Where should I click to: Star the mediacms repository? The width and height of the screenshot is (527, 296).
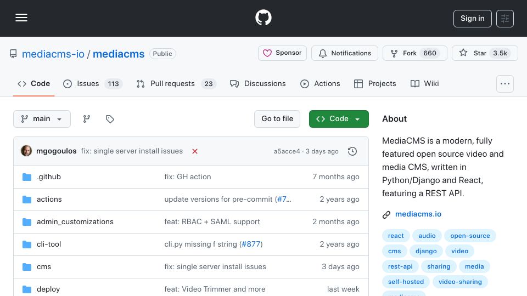[x=485, y=53]
